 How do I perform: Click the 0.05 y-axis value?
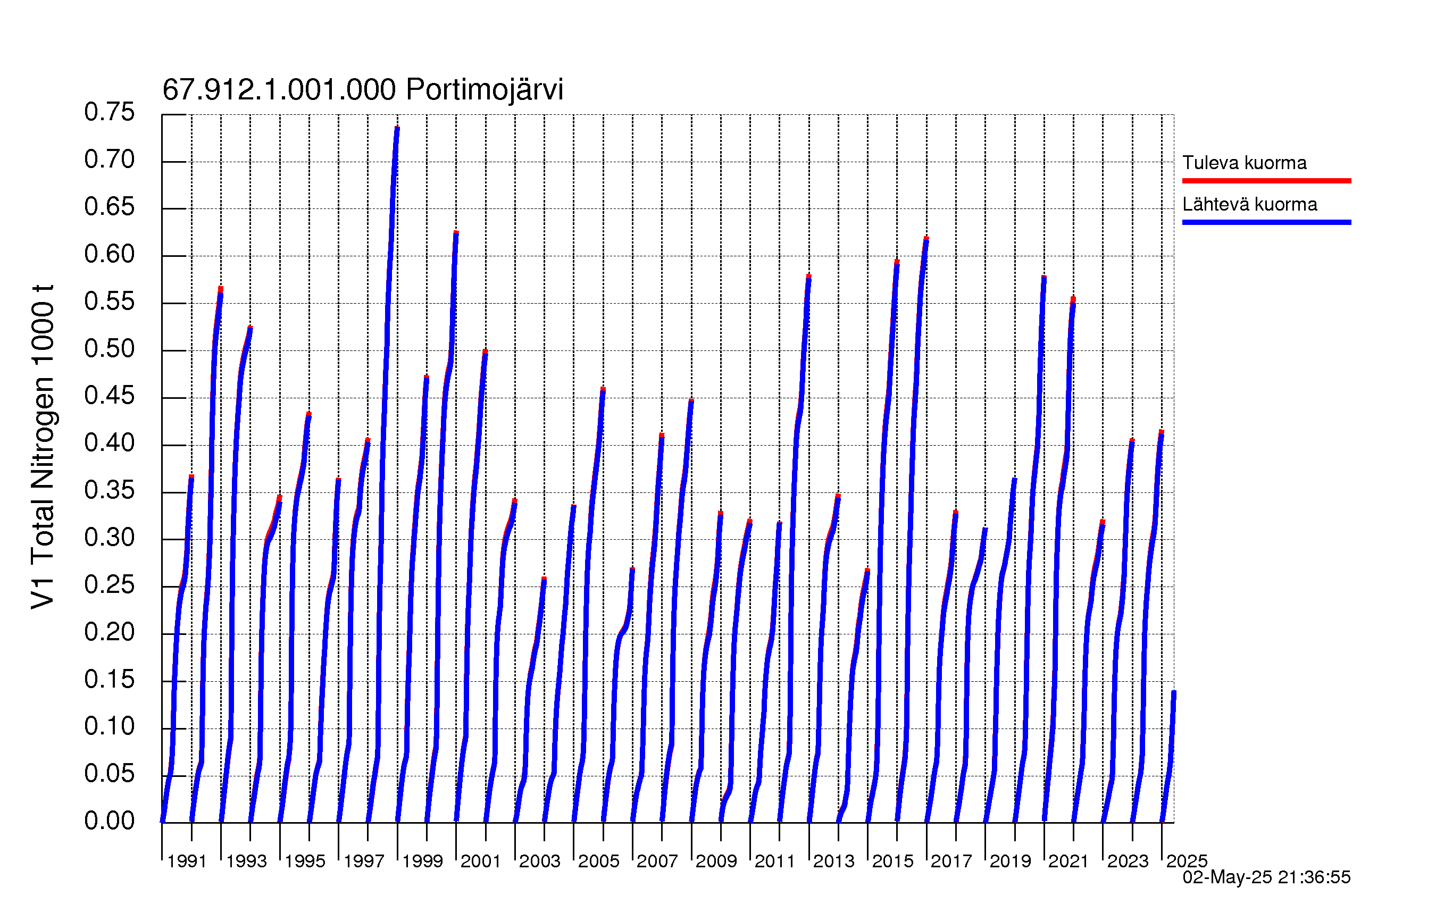(109, 774)
